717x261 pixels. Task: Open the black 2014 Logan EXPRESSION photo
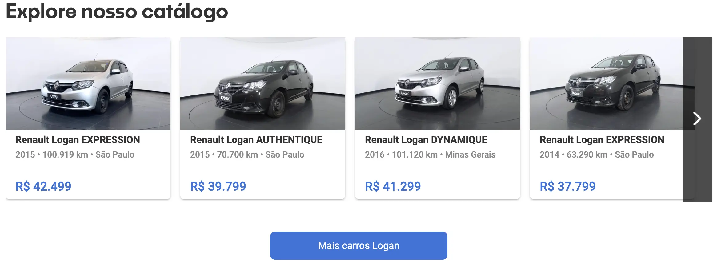606,84
